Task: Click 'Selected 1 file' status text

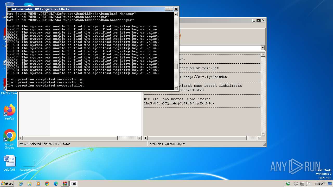Action: 50,144
